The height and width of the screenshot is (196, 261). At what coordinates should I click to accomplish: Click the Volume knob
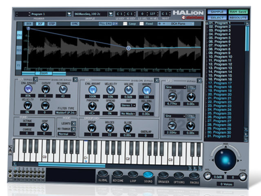(x=128, y=90)
